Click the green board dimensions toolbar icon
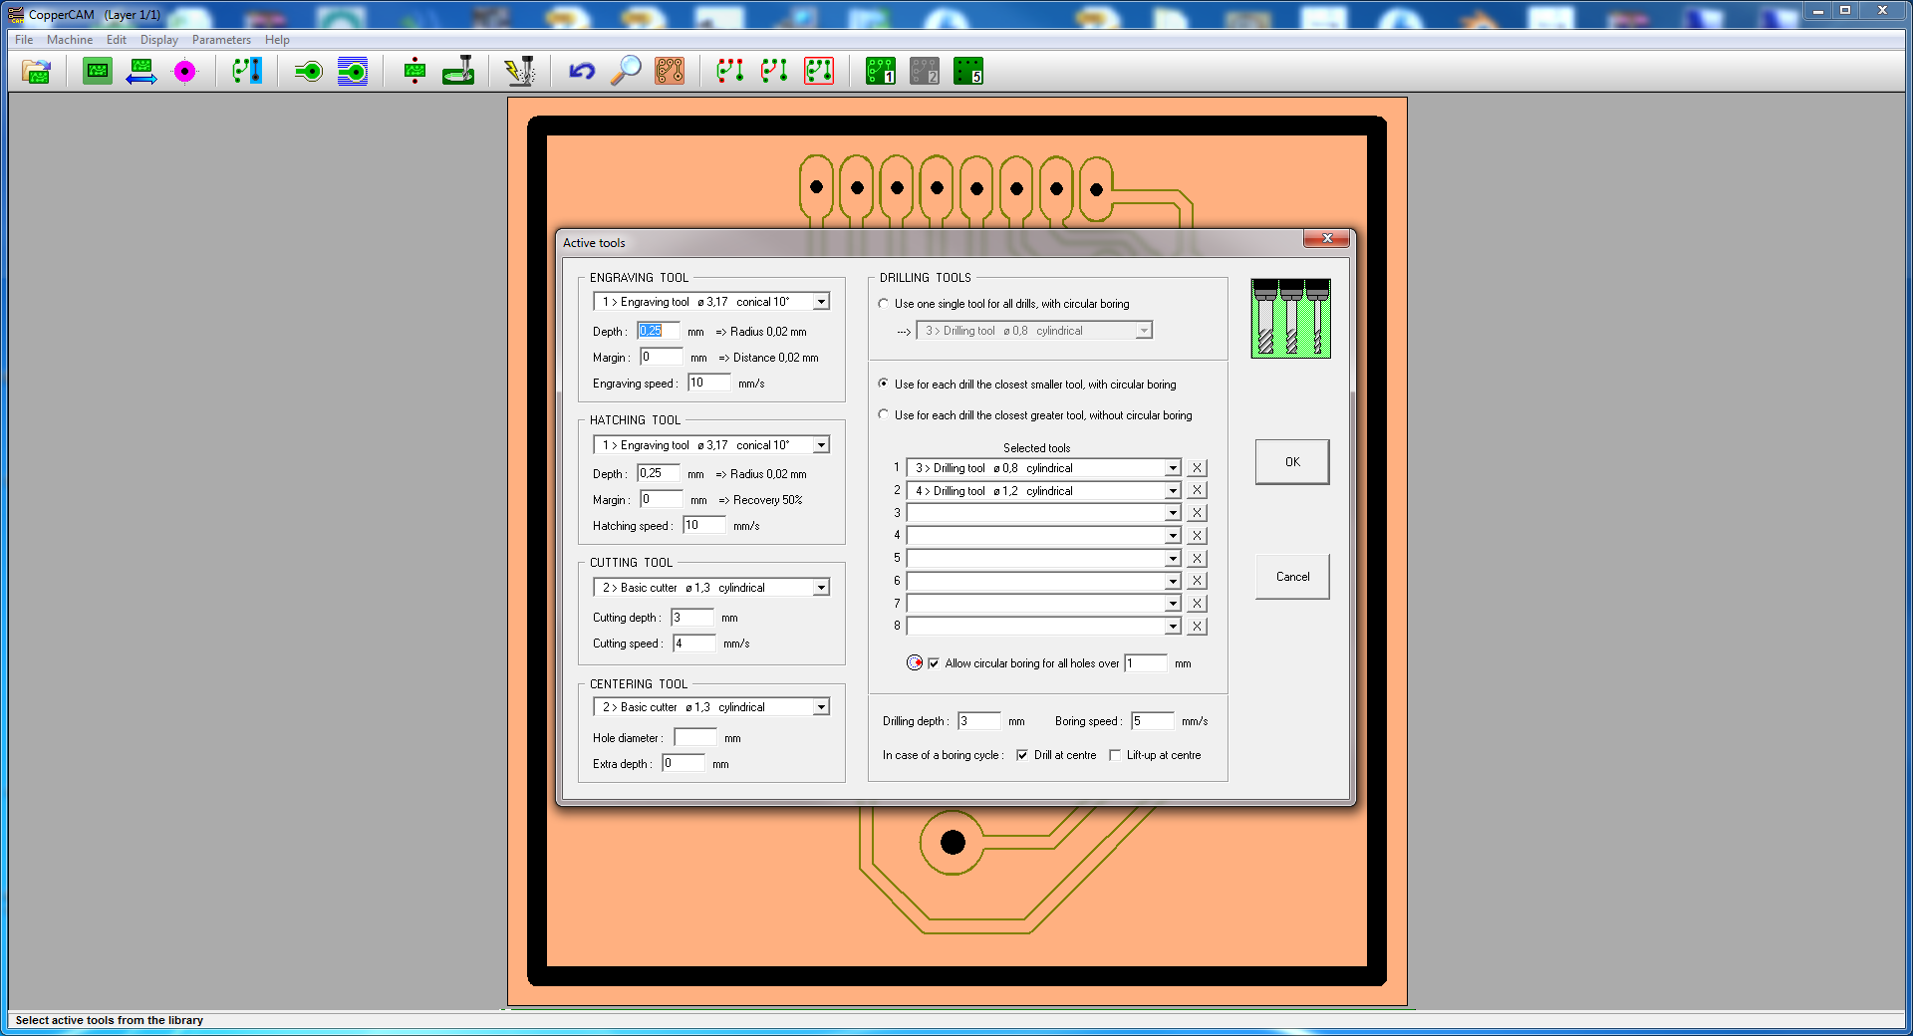Viewport: 1913px width, 1036px height. pyautogui.click(x=98, y=72)
